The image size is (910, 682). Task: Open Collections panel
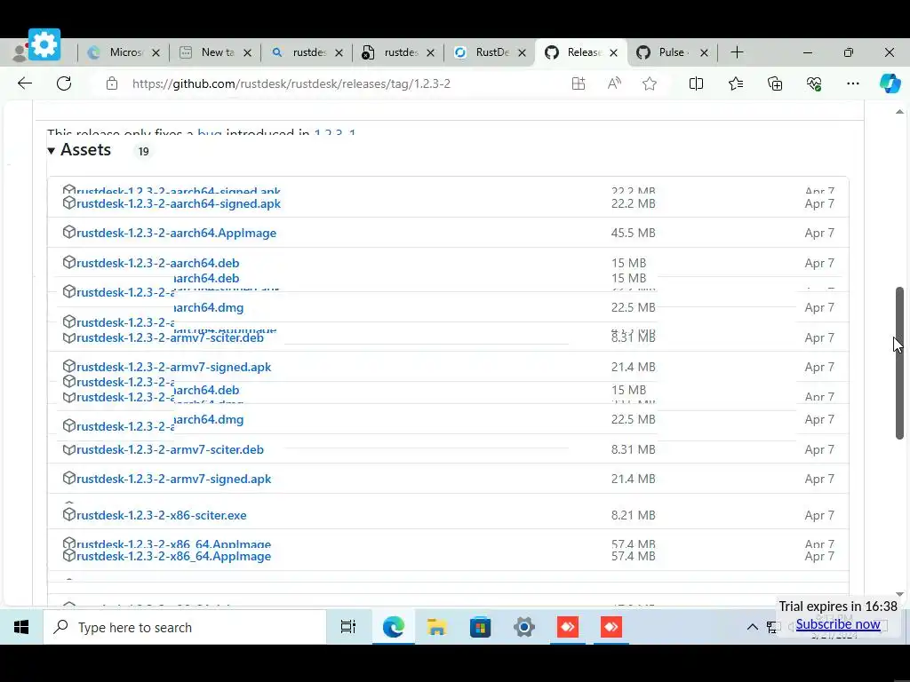pyautogui.click(x=775, y=83)
